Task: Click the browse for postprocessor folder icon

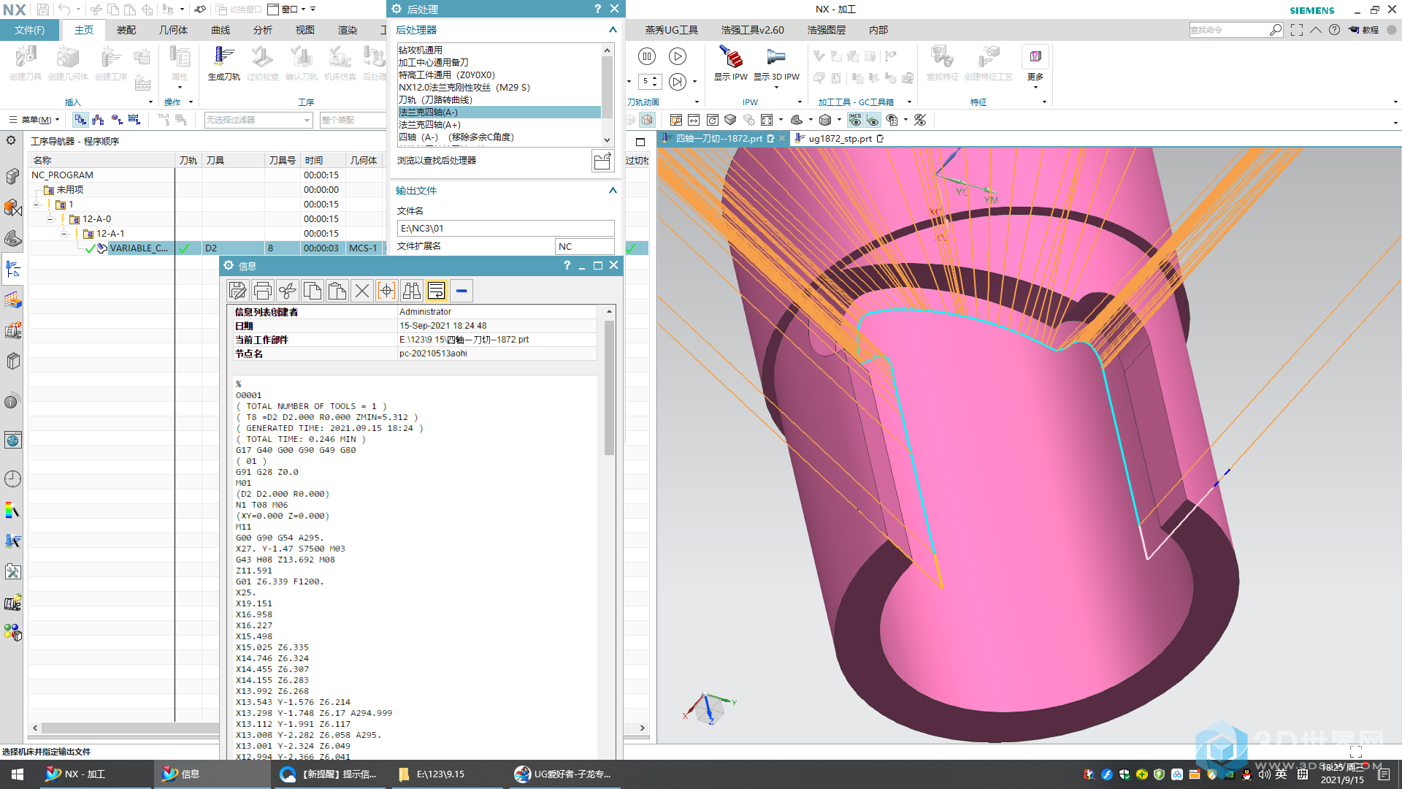Action: (x=602, y=161)
